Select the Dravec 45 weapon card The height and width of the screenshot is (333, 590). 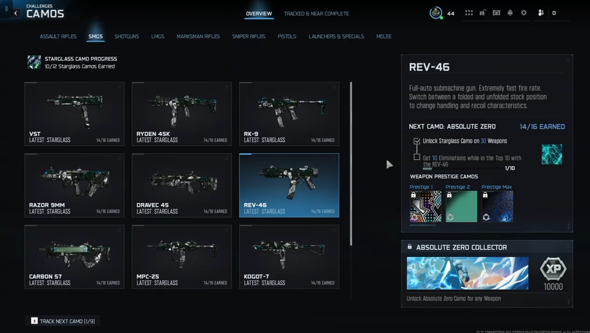182,185
